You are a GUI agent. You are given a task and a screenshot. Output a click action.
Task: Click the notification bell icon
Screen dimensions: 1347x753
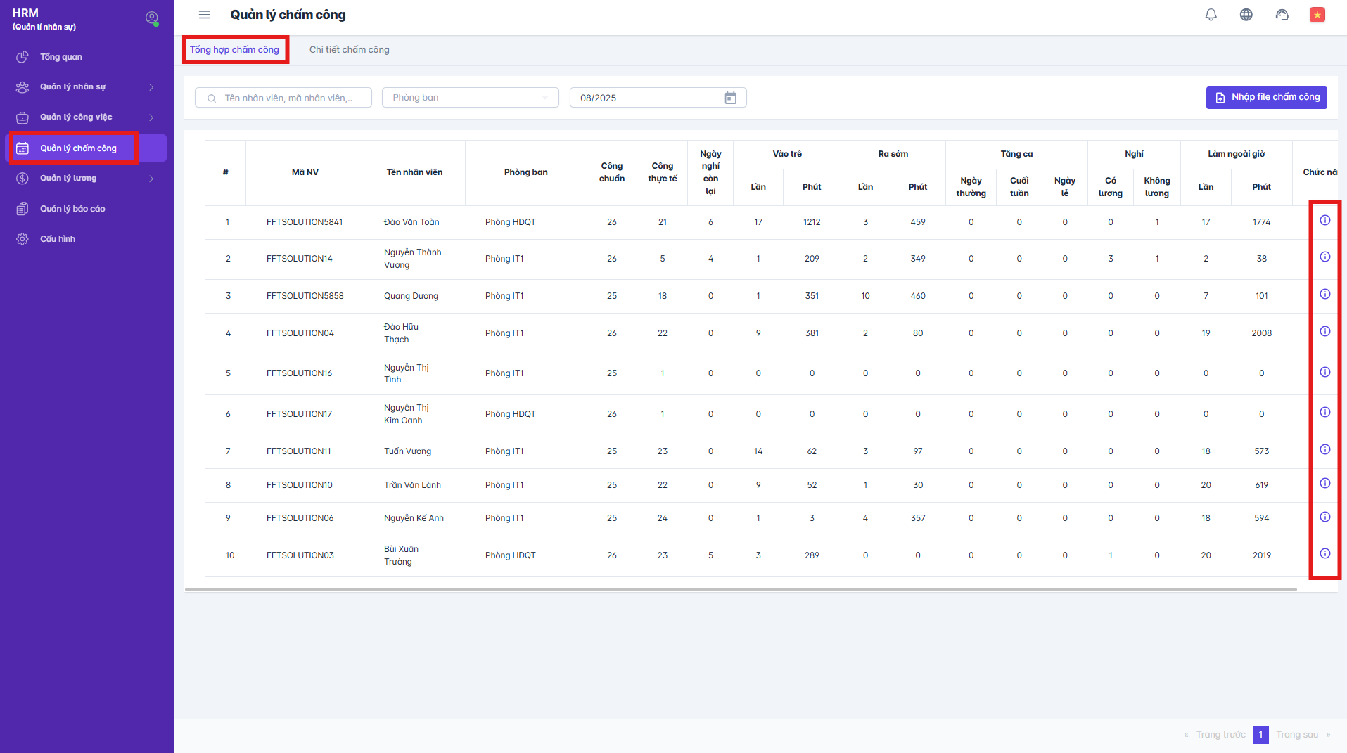point(1211,15)
